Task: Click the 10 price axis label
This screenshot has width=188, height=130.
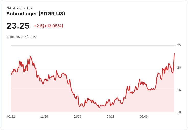Action: (179, 112)
